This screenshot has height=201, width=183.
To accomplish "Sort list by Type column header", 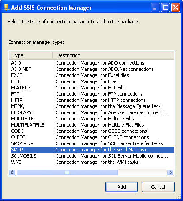I will tap(30, 55).
